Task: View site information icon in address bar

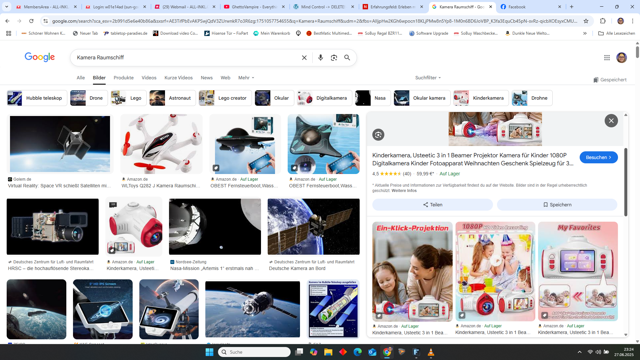Action: click(46, 21)
